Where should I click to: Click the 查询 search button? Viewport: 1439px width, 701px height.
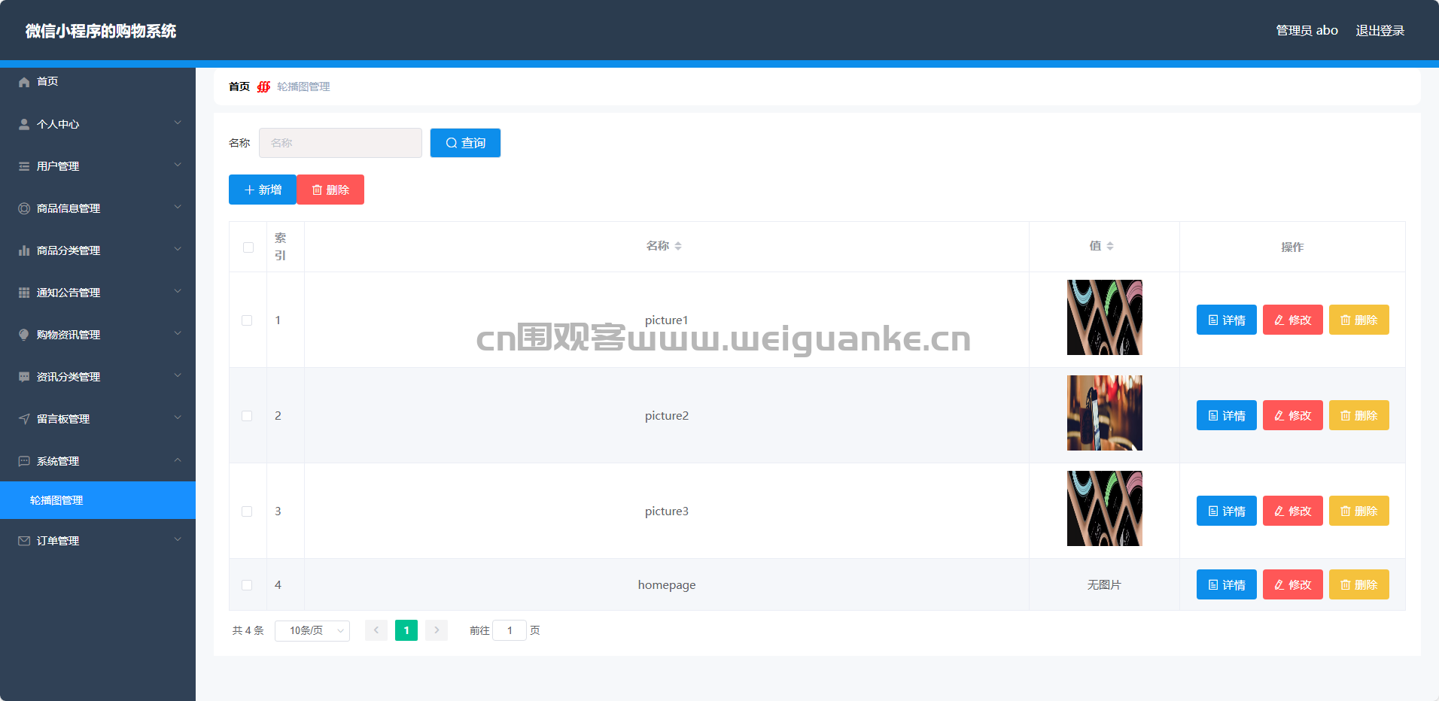point(465,143)
